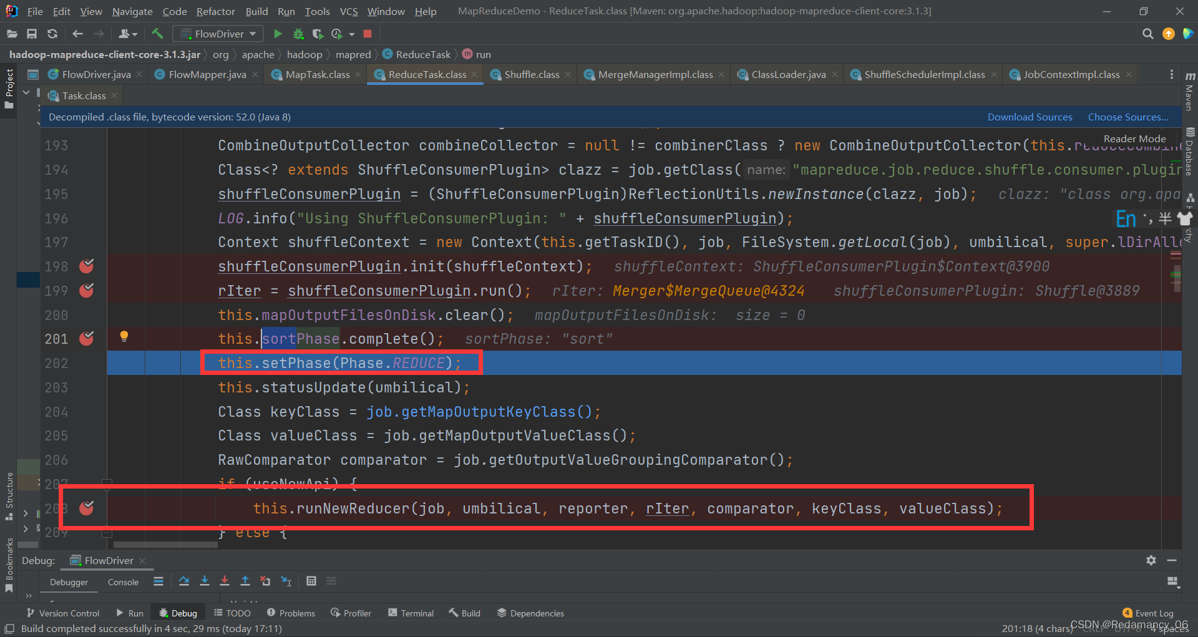This screenshot has width=1198, height=637.
Task: Navigate back with the left arrow
Action: tap(77, 34)
